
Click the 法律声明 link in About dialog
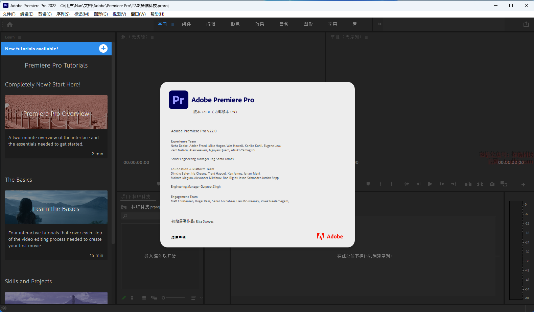pos(178,237)
